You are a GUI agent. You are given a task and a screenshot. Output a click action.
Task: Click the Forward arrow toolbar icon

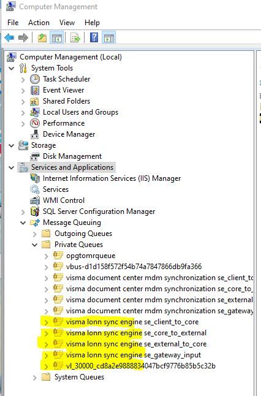point(23,38)
